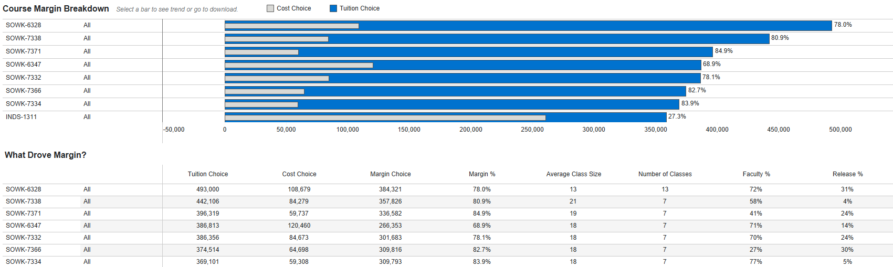Click the SOWK-6347 gray cost bar
This screenshot has height=267, width=893.
pos(299,66)
